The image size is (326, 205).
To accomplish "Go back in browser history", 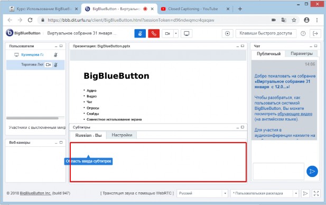I will pos(10,20).
